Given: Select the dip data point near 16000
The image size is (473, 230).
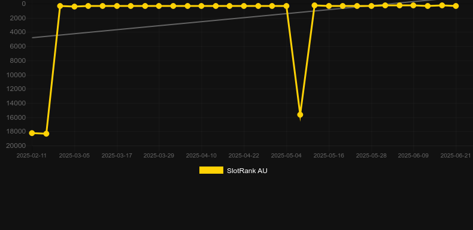Looking at the screenshot, I should coord(300,114).
